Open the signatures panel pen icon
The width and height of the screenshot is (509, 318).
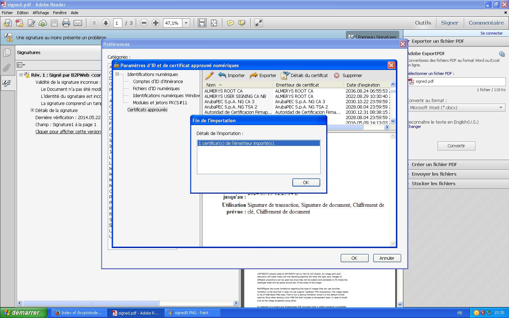pyautogui.click(x=7, y=83)
